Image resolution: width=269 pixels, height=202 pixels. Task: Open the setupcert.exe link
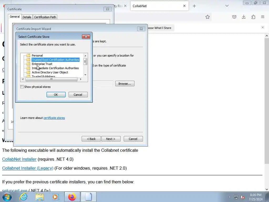click(x=15, y=190)
